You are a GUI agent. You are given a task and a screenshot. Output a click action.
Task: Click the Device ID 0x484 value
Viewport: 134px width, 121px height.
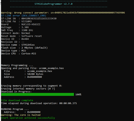point(25,39)
